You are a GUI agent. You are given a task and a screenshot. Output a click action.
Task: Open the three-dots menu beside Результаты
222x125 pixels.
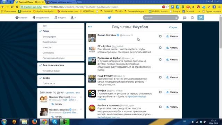pyautogui.click(x=90, y=27)
